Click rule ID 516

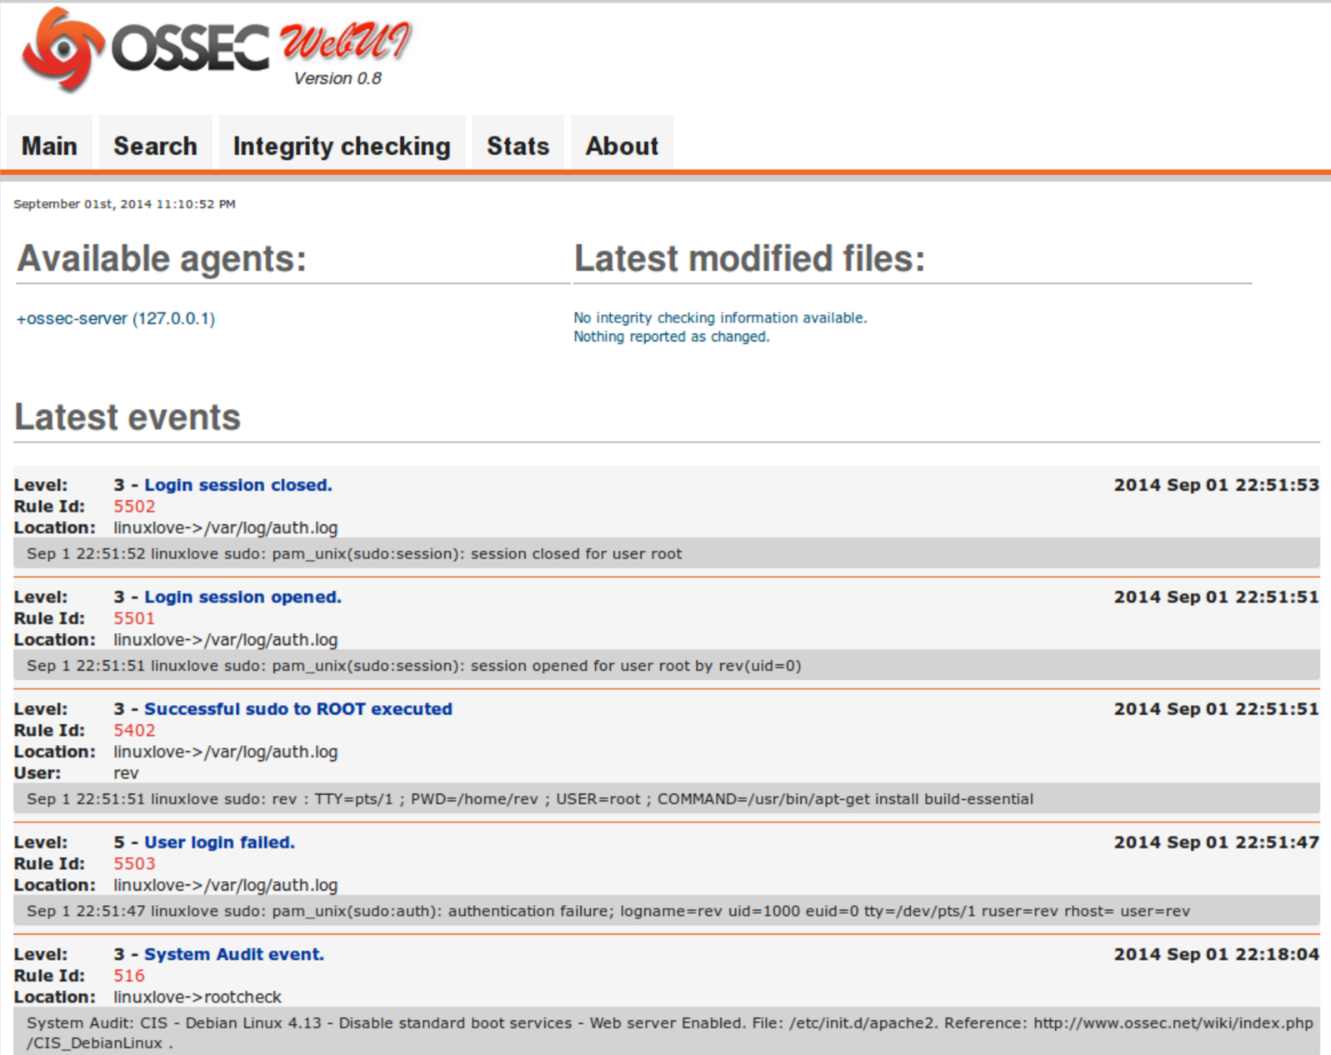pyautogui.click(x=129, y=976)
